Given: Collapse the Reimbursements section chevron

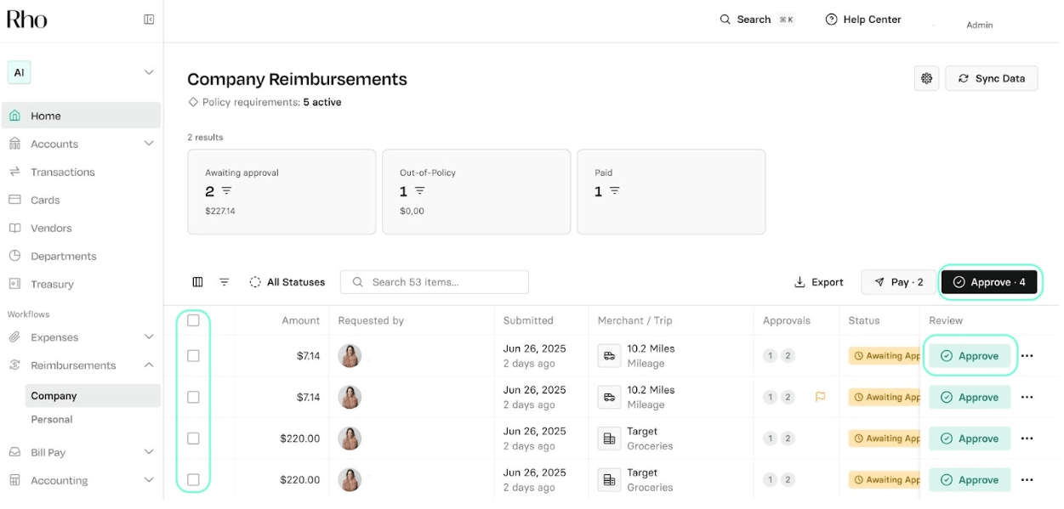Looking at the screenshot, I should click(149, 365).
